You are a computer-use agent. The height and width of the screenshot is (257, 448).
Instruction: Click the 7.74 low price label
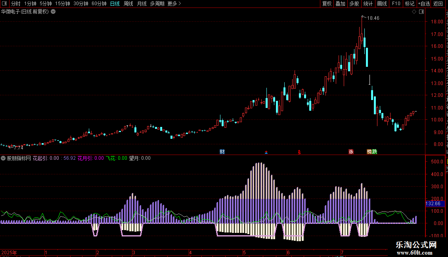tap(19, 148)
